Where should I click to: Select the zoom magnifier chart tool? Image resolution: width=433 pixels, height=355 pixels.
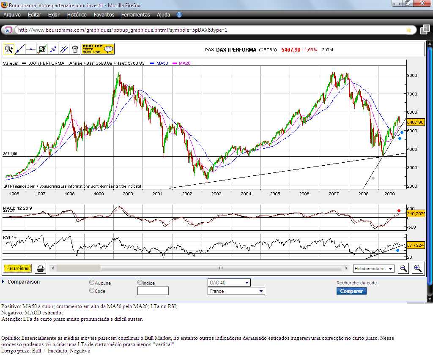click(8, 49)
